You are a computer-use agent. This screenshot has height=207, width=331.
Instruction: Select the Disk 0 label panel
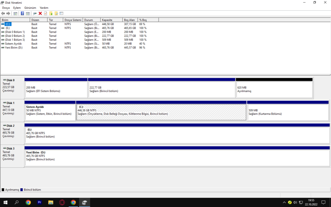pyautogui.click(x=12, y=88)
